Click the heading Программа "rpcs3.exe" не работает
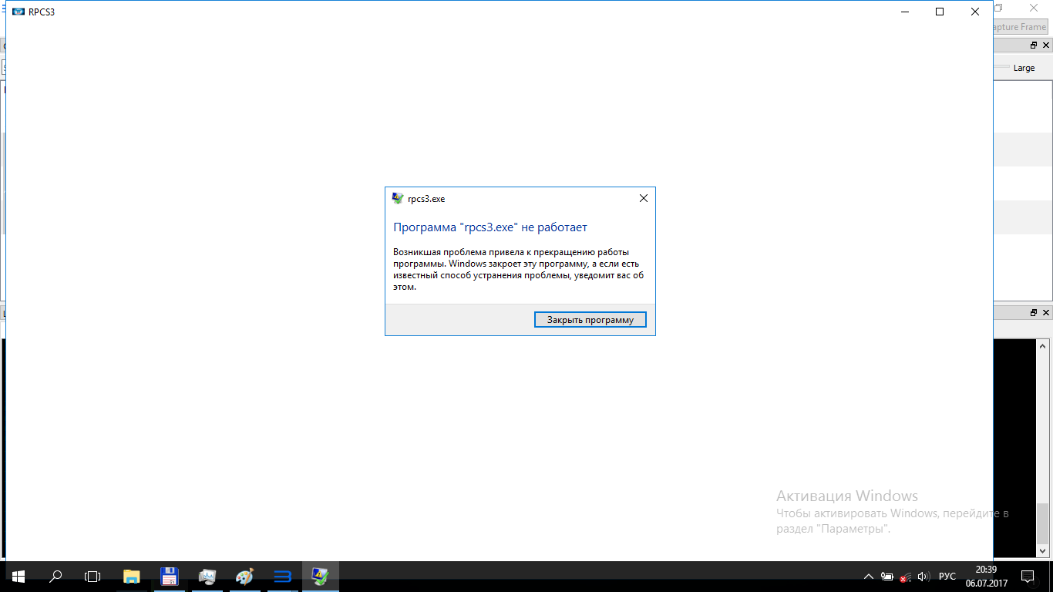1053x592 pixels. 490,227
